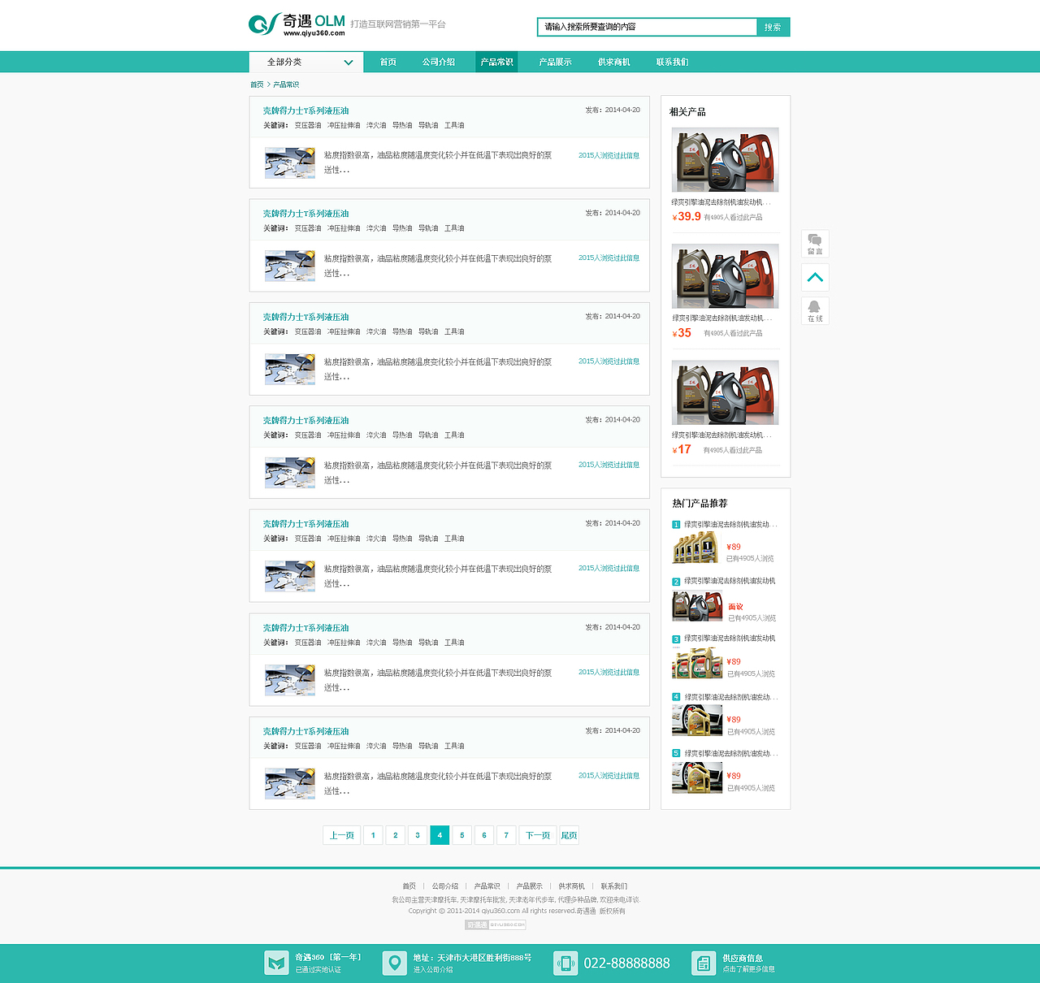This screenshot has height=983, width=1040.
Task: Click the search input field
Action: click(x=647, y=27)
